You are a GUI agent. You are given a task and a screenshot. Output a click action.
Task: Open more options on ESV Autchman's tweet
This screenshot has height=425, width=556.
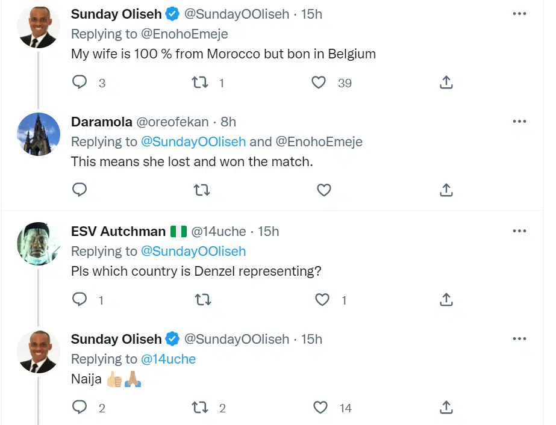pyautogui.click(x=519, y=231)
